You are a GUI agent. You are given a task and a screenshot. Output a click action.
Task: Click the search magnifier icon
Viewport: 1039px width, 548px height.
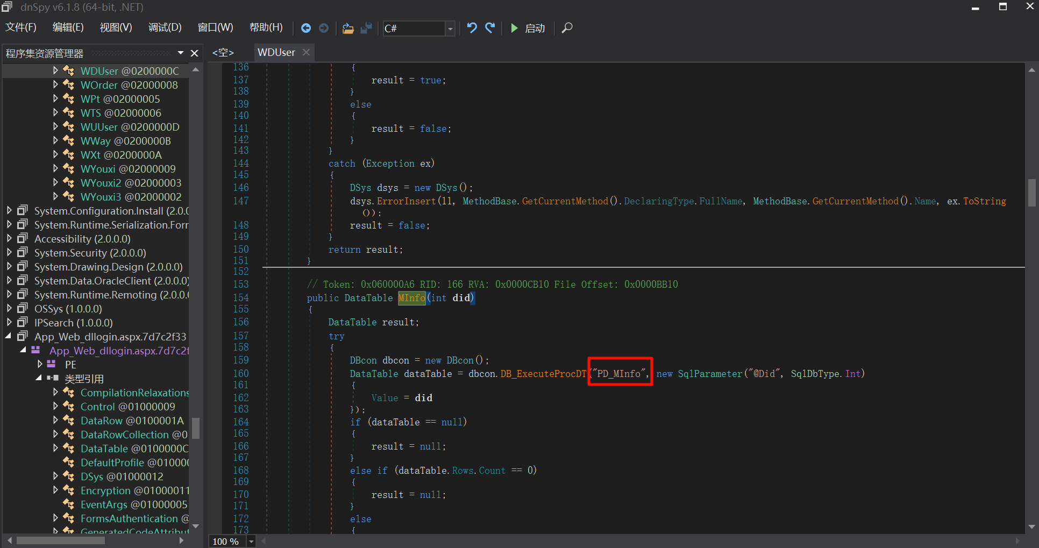pos(567,28)
